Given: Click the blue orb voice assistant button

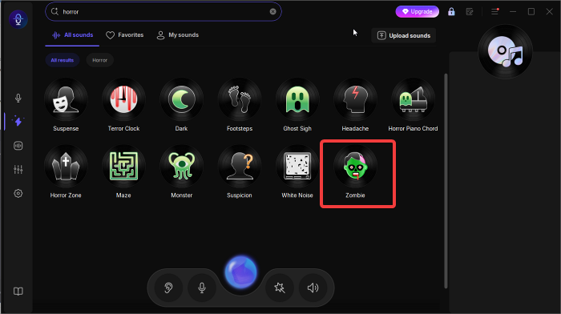Looking at the screenshot, I should pyautogui.click(x=240, y=272).
